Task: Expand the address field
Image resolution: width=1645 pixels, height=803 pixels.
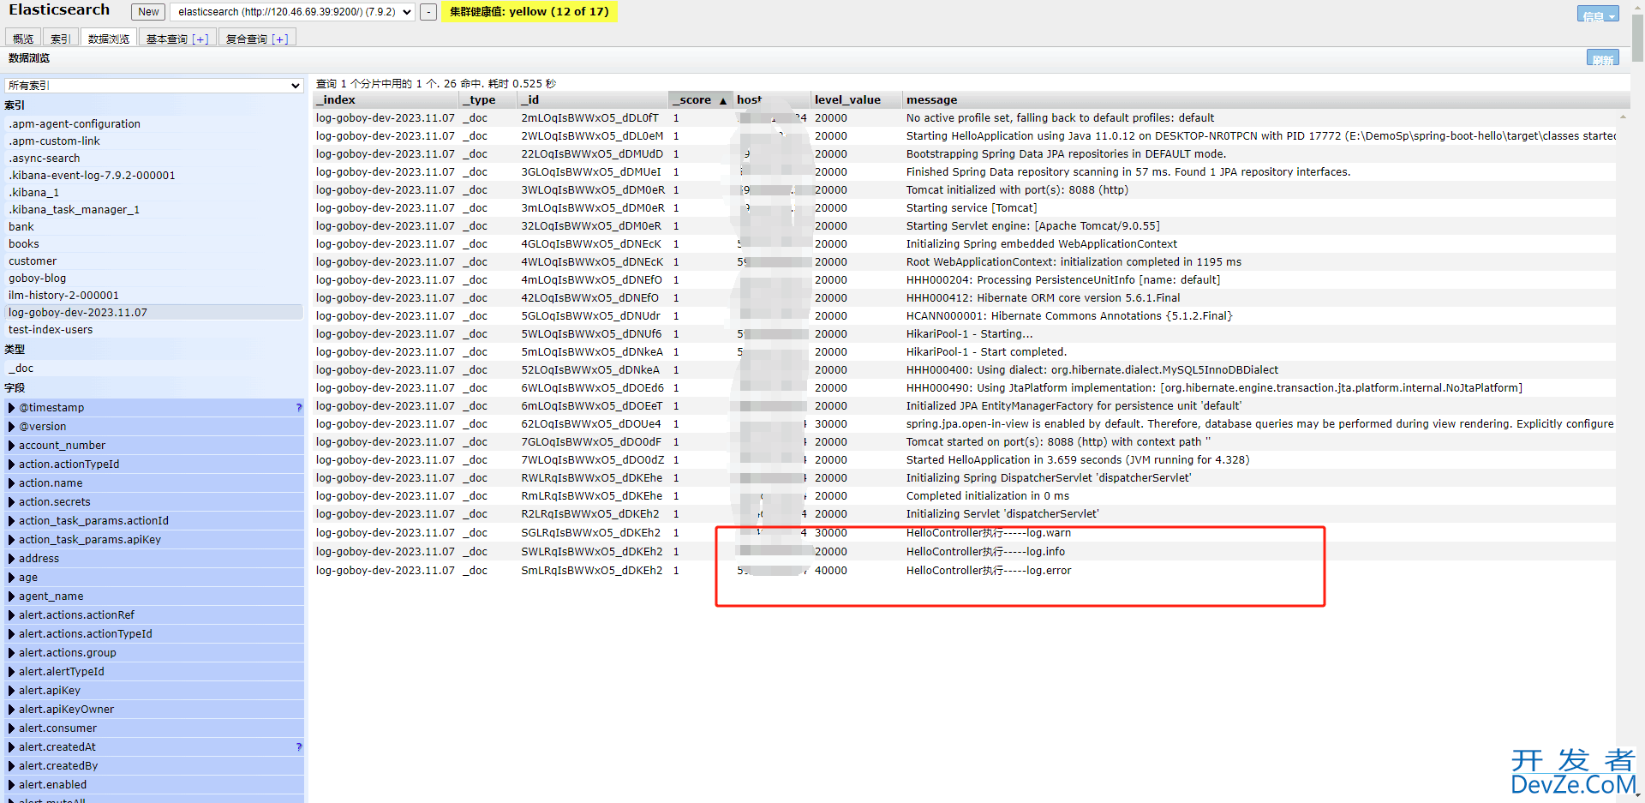Action: point(154,559)
